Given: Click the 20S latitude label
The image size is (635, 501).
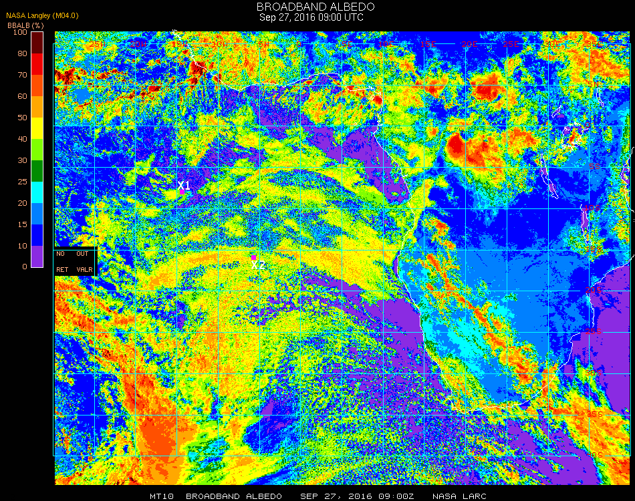Looking at the screenshot, I should 594,291.
